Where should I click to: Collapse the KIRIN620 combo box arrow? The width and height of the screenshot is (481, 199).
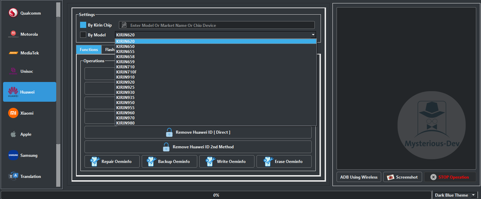[x=313, y=35]
